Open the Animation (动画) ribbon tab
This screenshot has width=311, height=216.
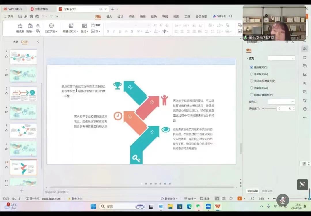click(143, 16)
